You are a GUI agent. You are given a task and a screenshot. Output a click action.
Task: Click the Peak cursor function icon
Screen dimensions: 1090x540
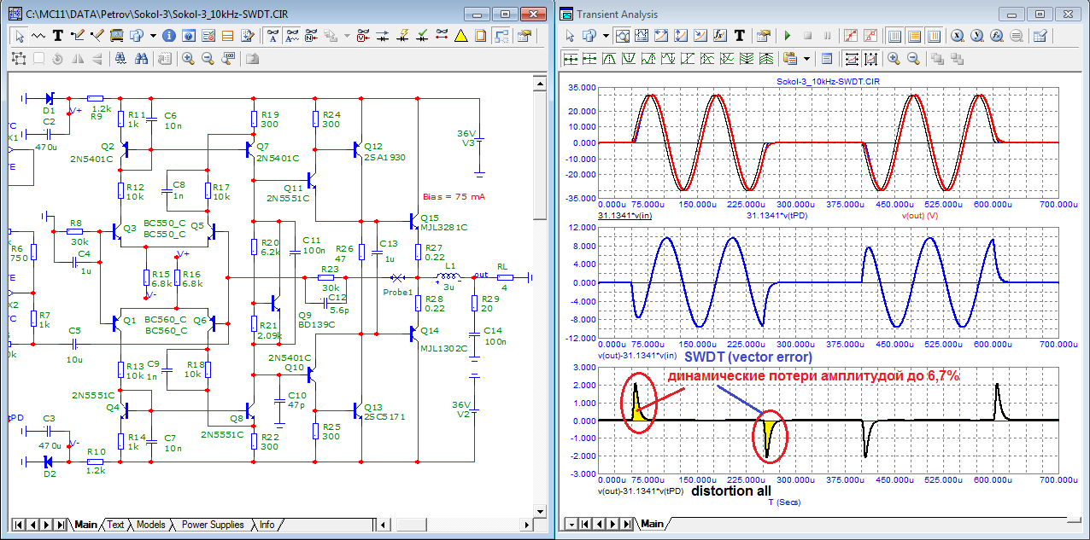pyautogui.click(x=608, y=59)
